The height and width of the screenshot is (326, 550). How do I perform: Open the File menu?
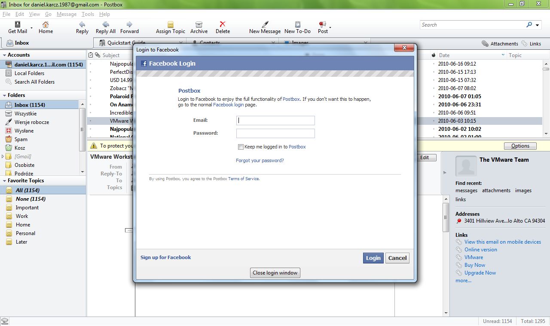[x=6, y=14]
